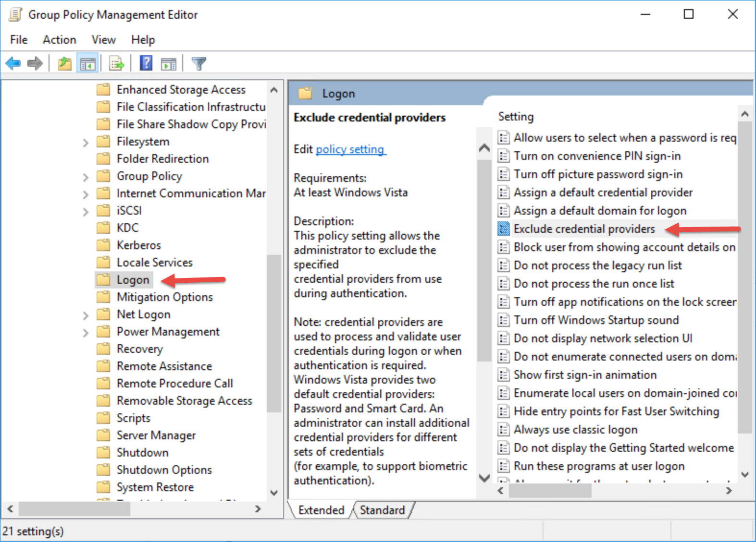The width and height of the screenshot is (756, 542).
Task: Select the Logon folder in tree
Action: point(133,280)
